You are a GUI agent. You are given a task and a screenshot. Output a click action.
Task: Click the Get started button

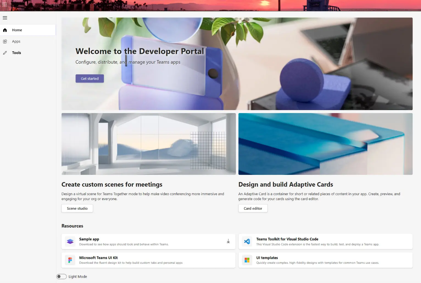click(90, 78)
